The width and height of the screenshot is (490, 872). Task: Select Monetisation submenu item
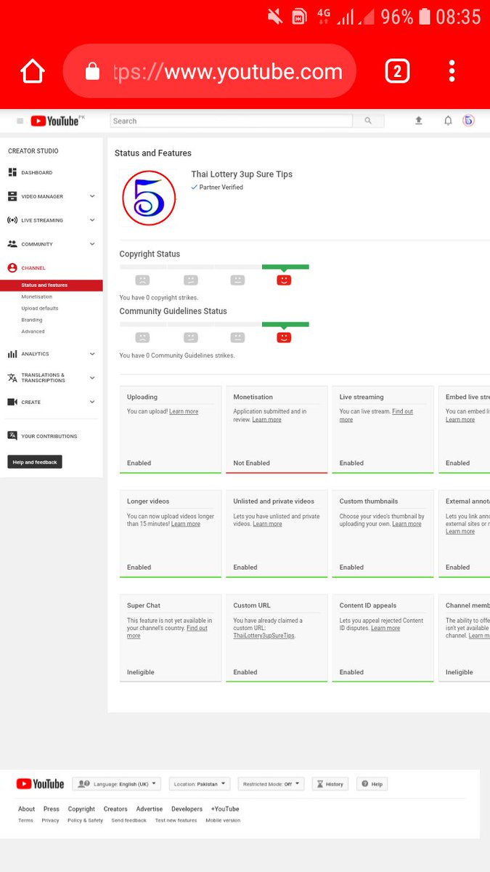(x=37, y=296)
